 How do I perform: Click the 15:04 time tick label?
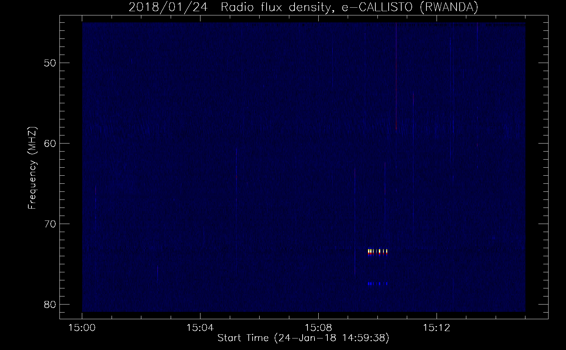click(x=200, y=328)
